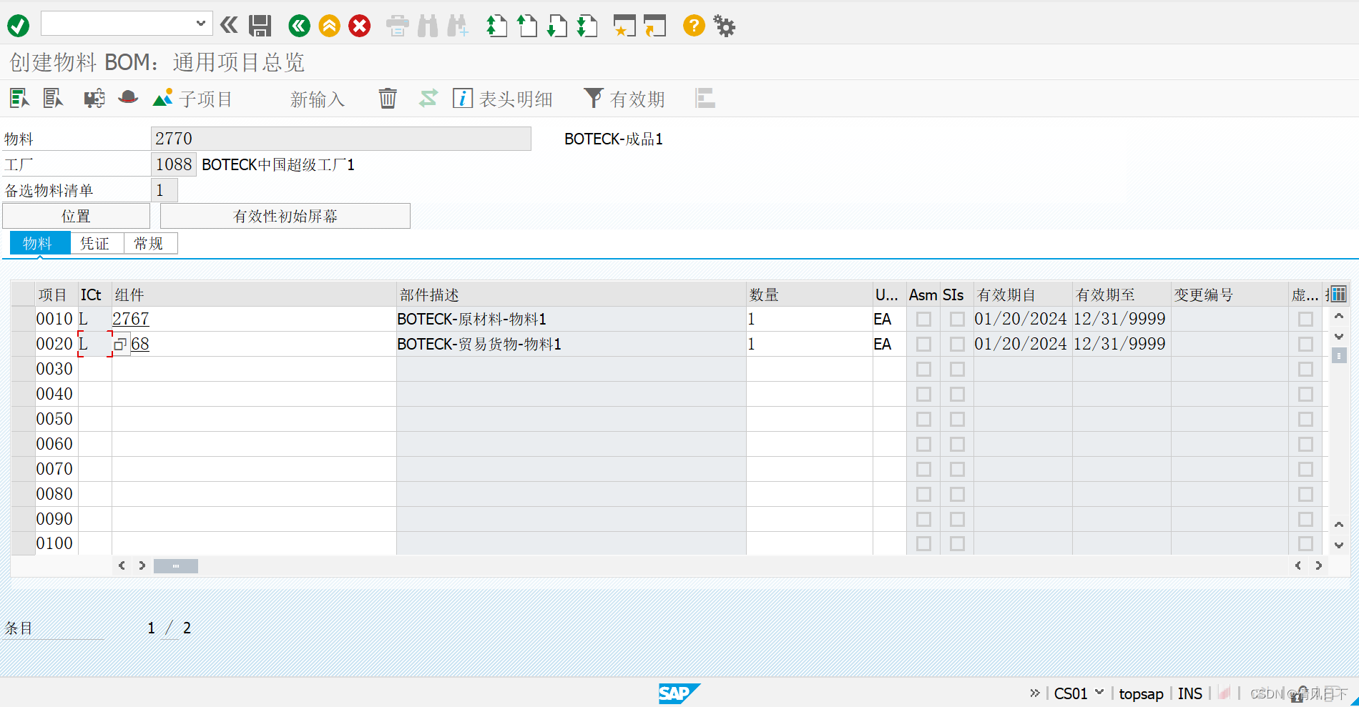Collapse the command field with double chevron
Screen dimensions: 1359x707
pos(229,26)
